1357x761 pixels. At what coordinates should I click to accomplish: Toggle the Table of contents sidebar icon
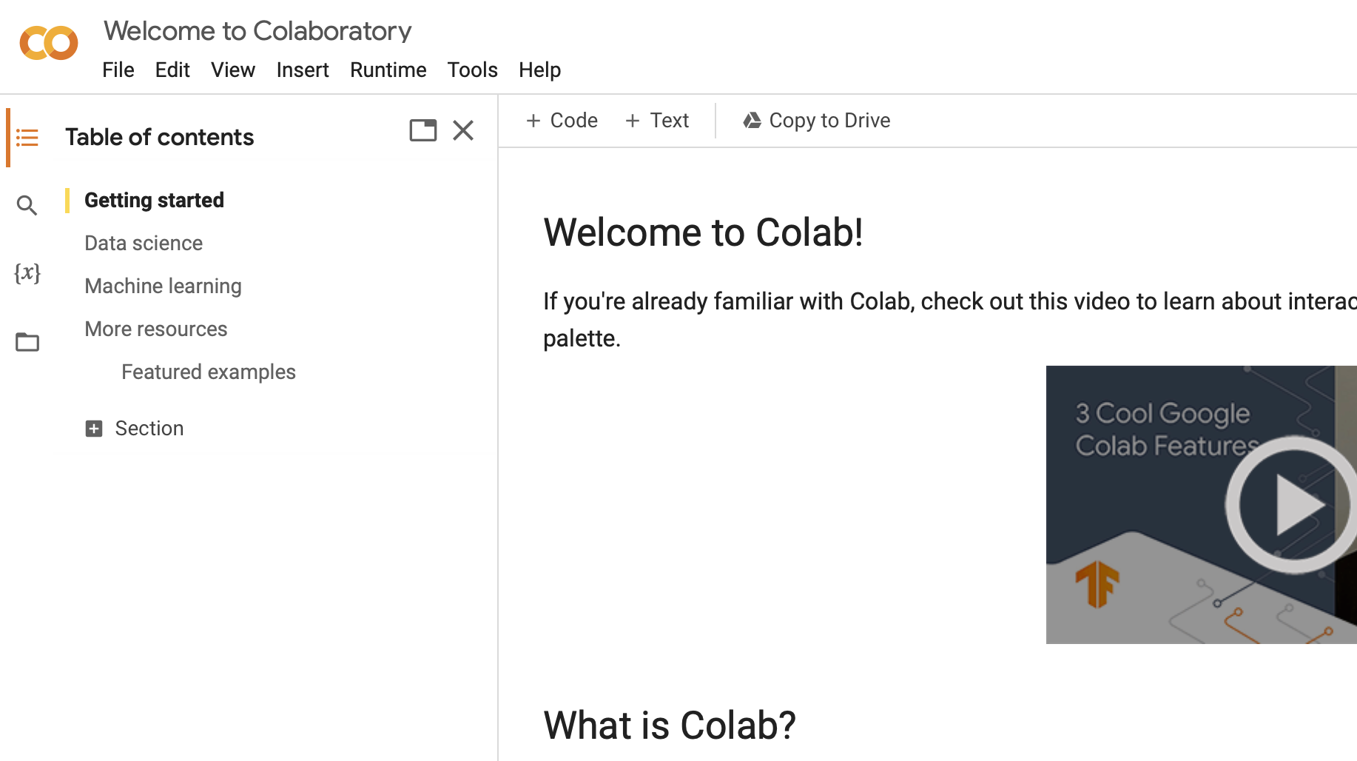click(27, 138)
